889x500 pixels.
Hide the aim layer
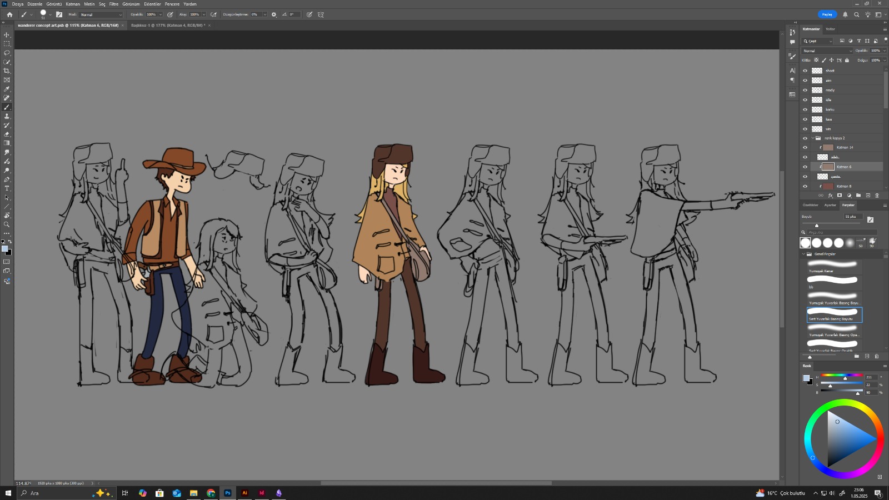point(805,81)
